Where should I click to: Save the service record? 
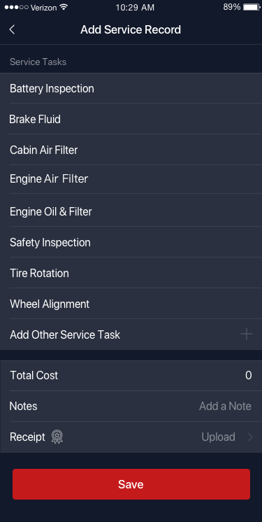point(131,484)
